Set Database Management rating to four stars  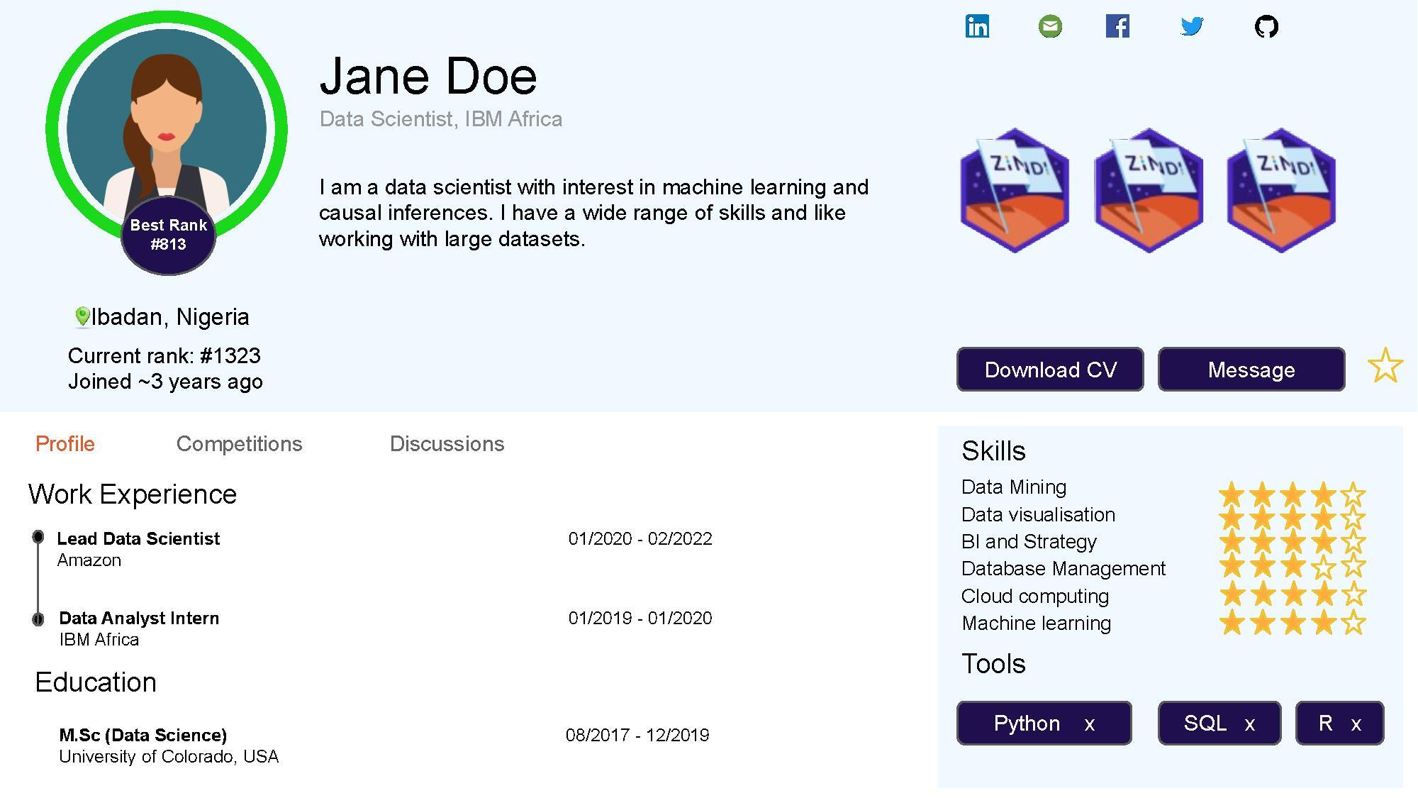1323,567
